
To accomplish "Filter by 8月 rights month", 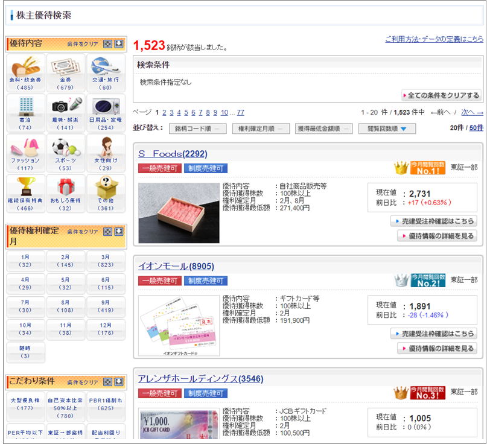I will [66, 306].
